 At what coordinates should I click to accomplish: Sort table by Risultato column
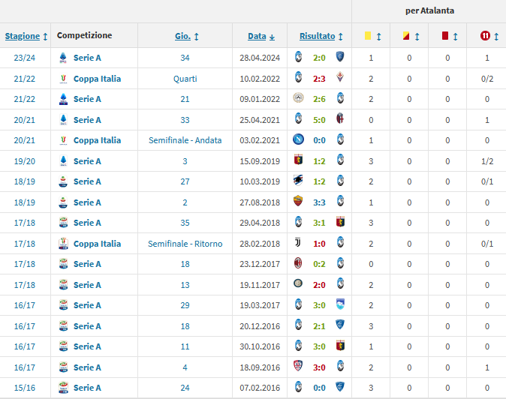click(321, 36)
